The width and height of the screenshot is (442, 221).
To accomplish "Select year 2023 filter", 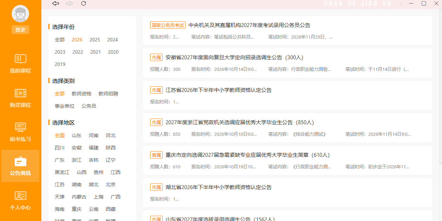I will coord(60,52).
